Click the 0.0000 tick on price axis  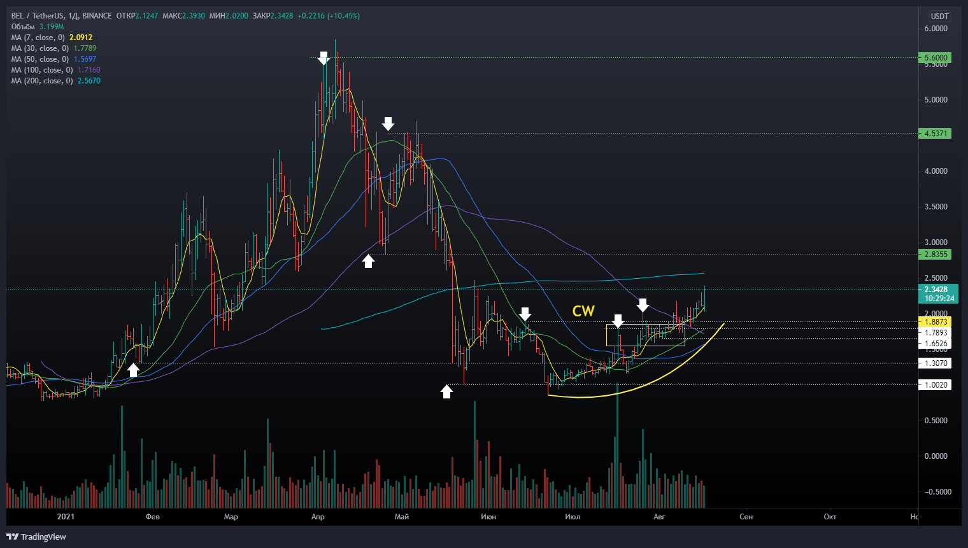coord(936,456)
